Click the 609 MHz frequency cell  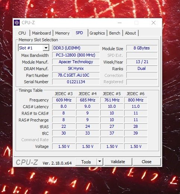pos(64,100)
